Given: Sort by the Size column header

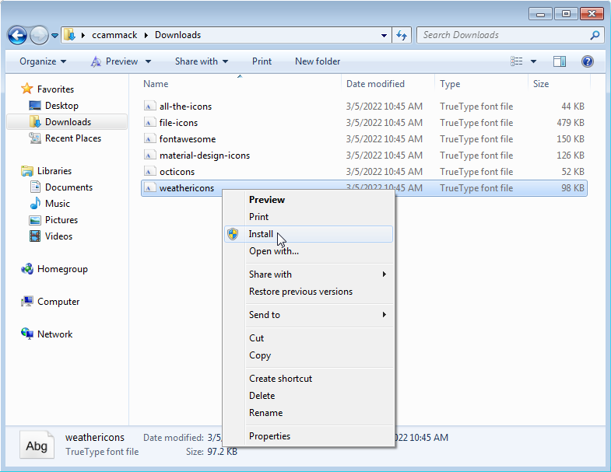Looking at the screenshot, I should click(x=540, y=84).
